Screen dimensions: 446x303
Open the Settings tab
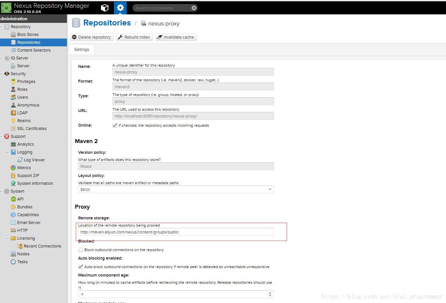pyautogui.click(x=82, y=49)
